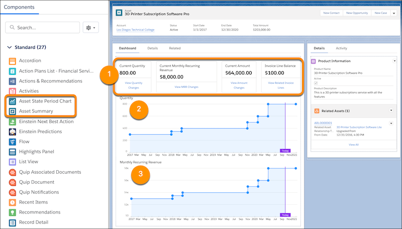Click the $64,000.00 Current Amount value
This screenshot has width=402, height=229.
click(238, 73)
